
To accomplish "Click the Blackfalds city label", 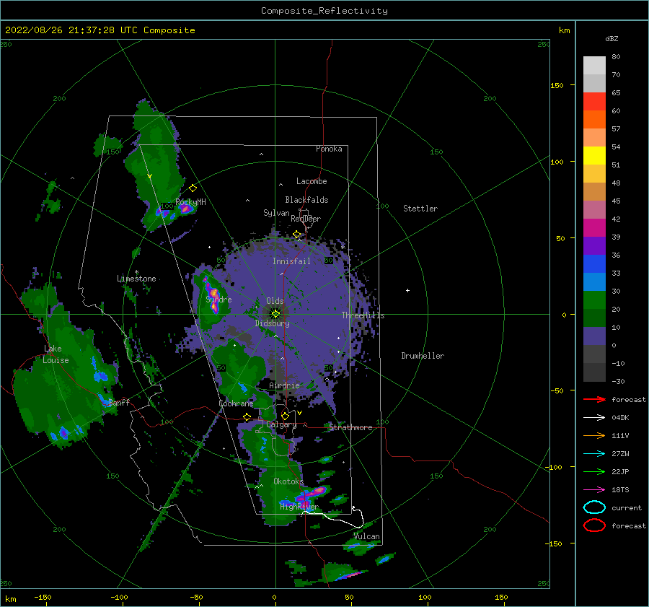I will click(x=306, y=200).
